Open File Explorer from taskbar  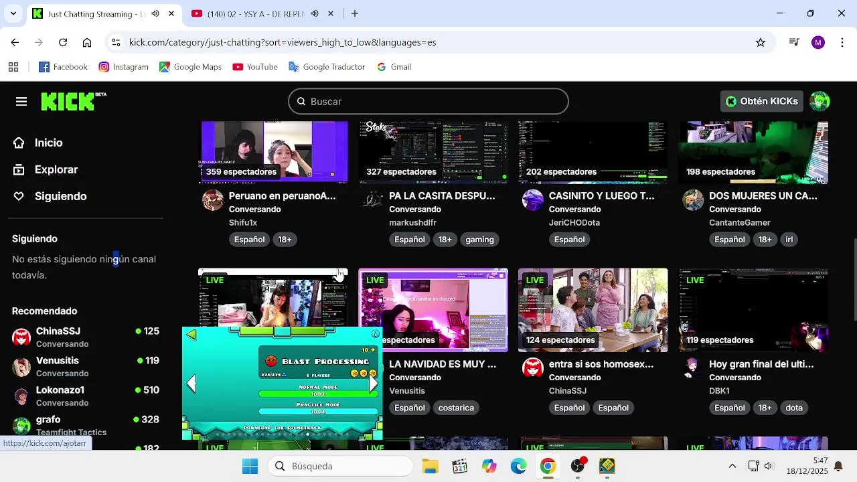pyautogui.click(x=430, y=466)
